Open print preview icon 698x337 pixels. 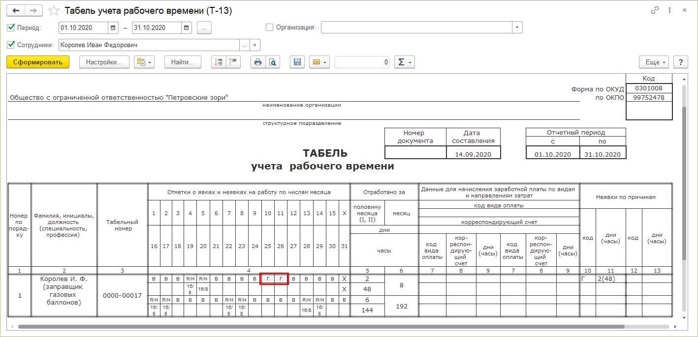point(273,62)
